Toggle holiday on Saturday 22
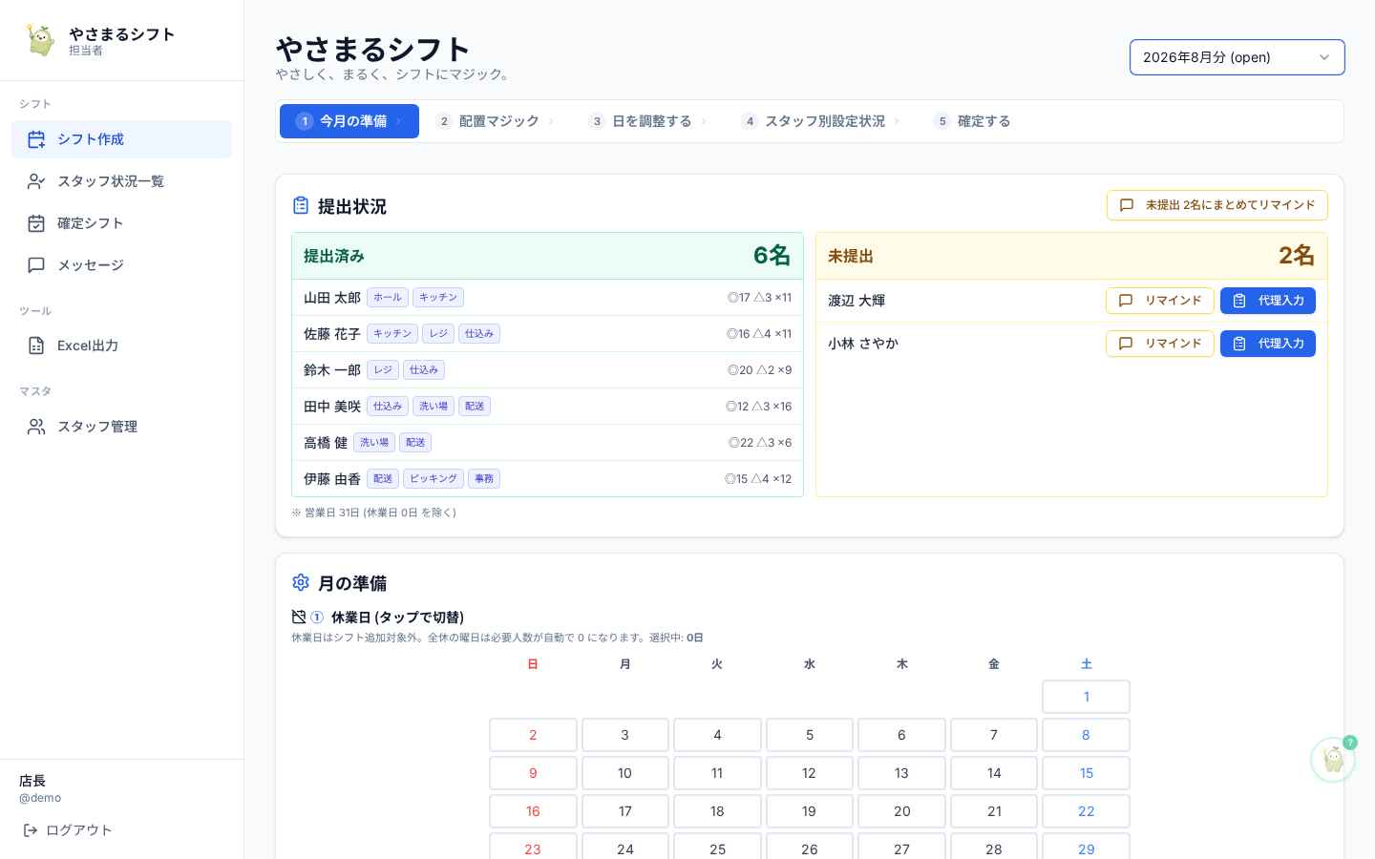Image resolution: width=1375 pixels, height=859 pixels. pyautogui.click(x=1086, y=811)
